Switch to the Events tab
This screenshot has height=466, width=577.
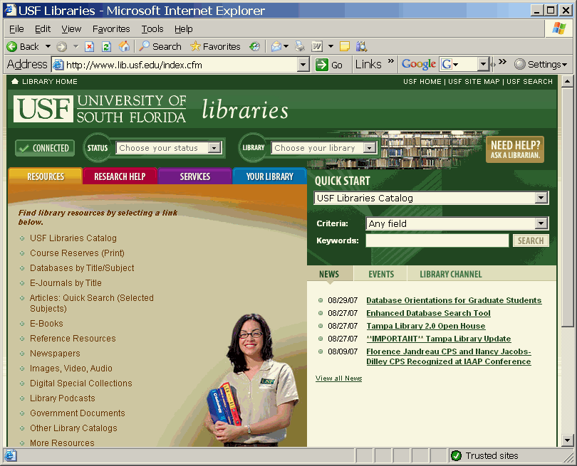(381, 274)
